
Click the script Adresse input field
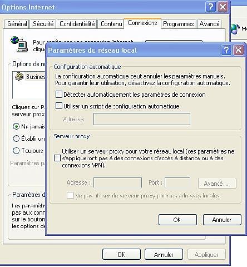pyautogui.click(x=142, y=119)
